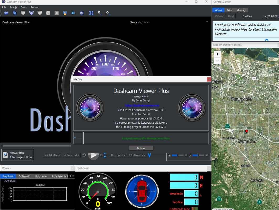279x210 pixels.
Task: Click the C contrast slider bar
Action: [x=198, y=155]
